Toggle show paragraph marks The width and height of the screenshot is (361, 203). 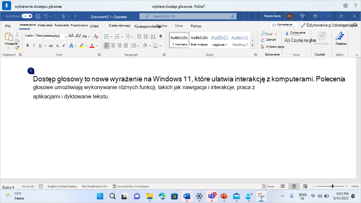click(161, 36)
